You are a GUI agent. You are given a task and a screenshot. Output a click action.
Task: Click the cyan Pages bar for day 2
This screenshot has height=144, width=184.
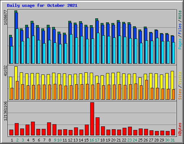(x=17, y=46)
